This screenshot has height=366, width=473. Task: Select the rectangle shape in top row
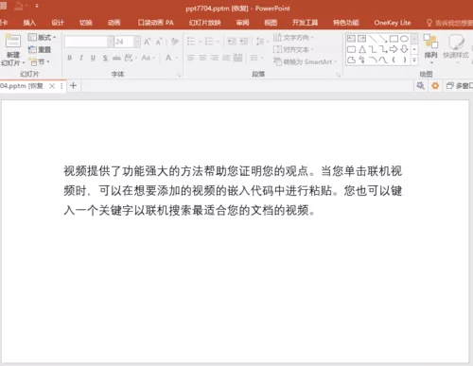point(394,39)
